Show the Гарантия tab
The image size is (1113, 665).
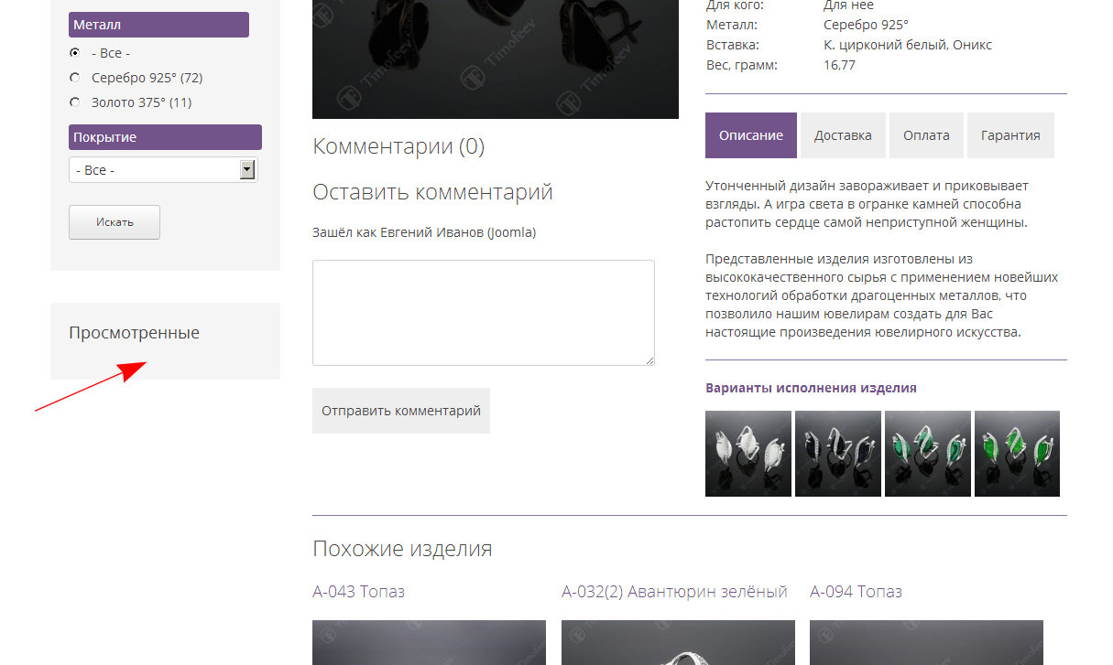coord(1010,135)
